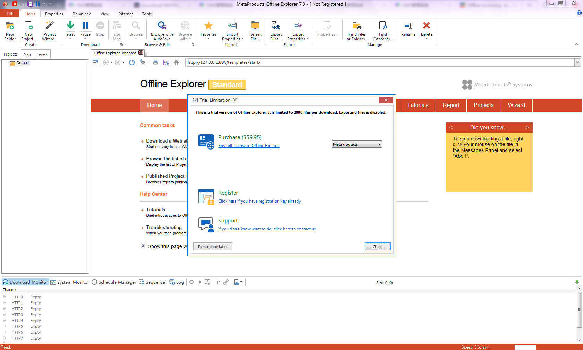Viewport: 583px width, 350px height.
Task: Click the contact us support link
Action: coord(267,229)
